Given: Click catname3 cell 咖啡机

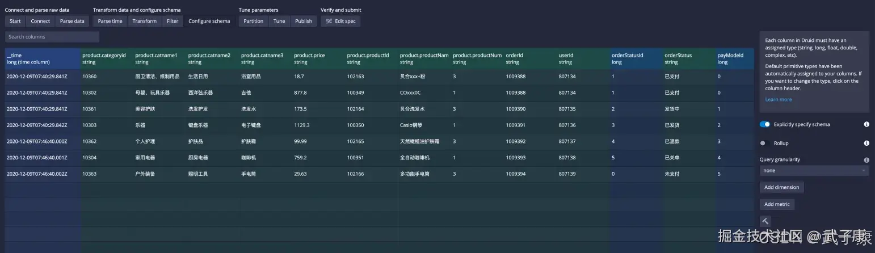Looking at the screenshot, I should [x=265, y=158].
